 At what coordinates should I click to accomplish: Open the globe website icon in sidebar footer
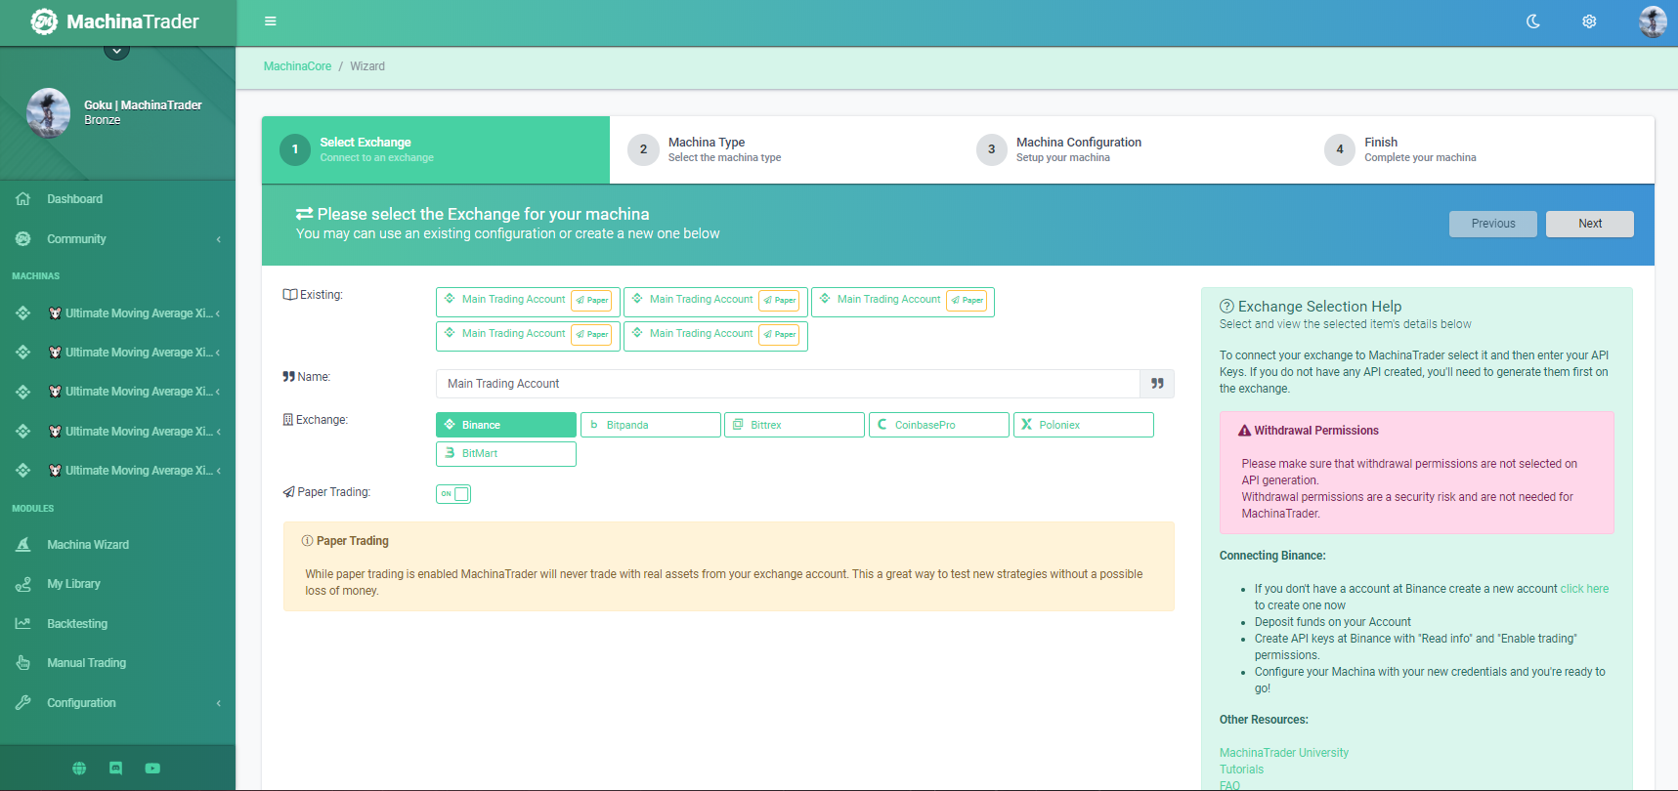[x=79, y=769]
